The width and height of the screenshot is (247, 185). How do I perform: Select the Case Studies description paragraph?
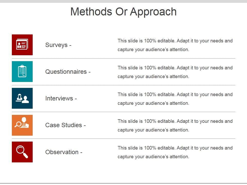pyautogui.click(x=175, y=125)
